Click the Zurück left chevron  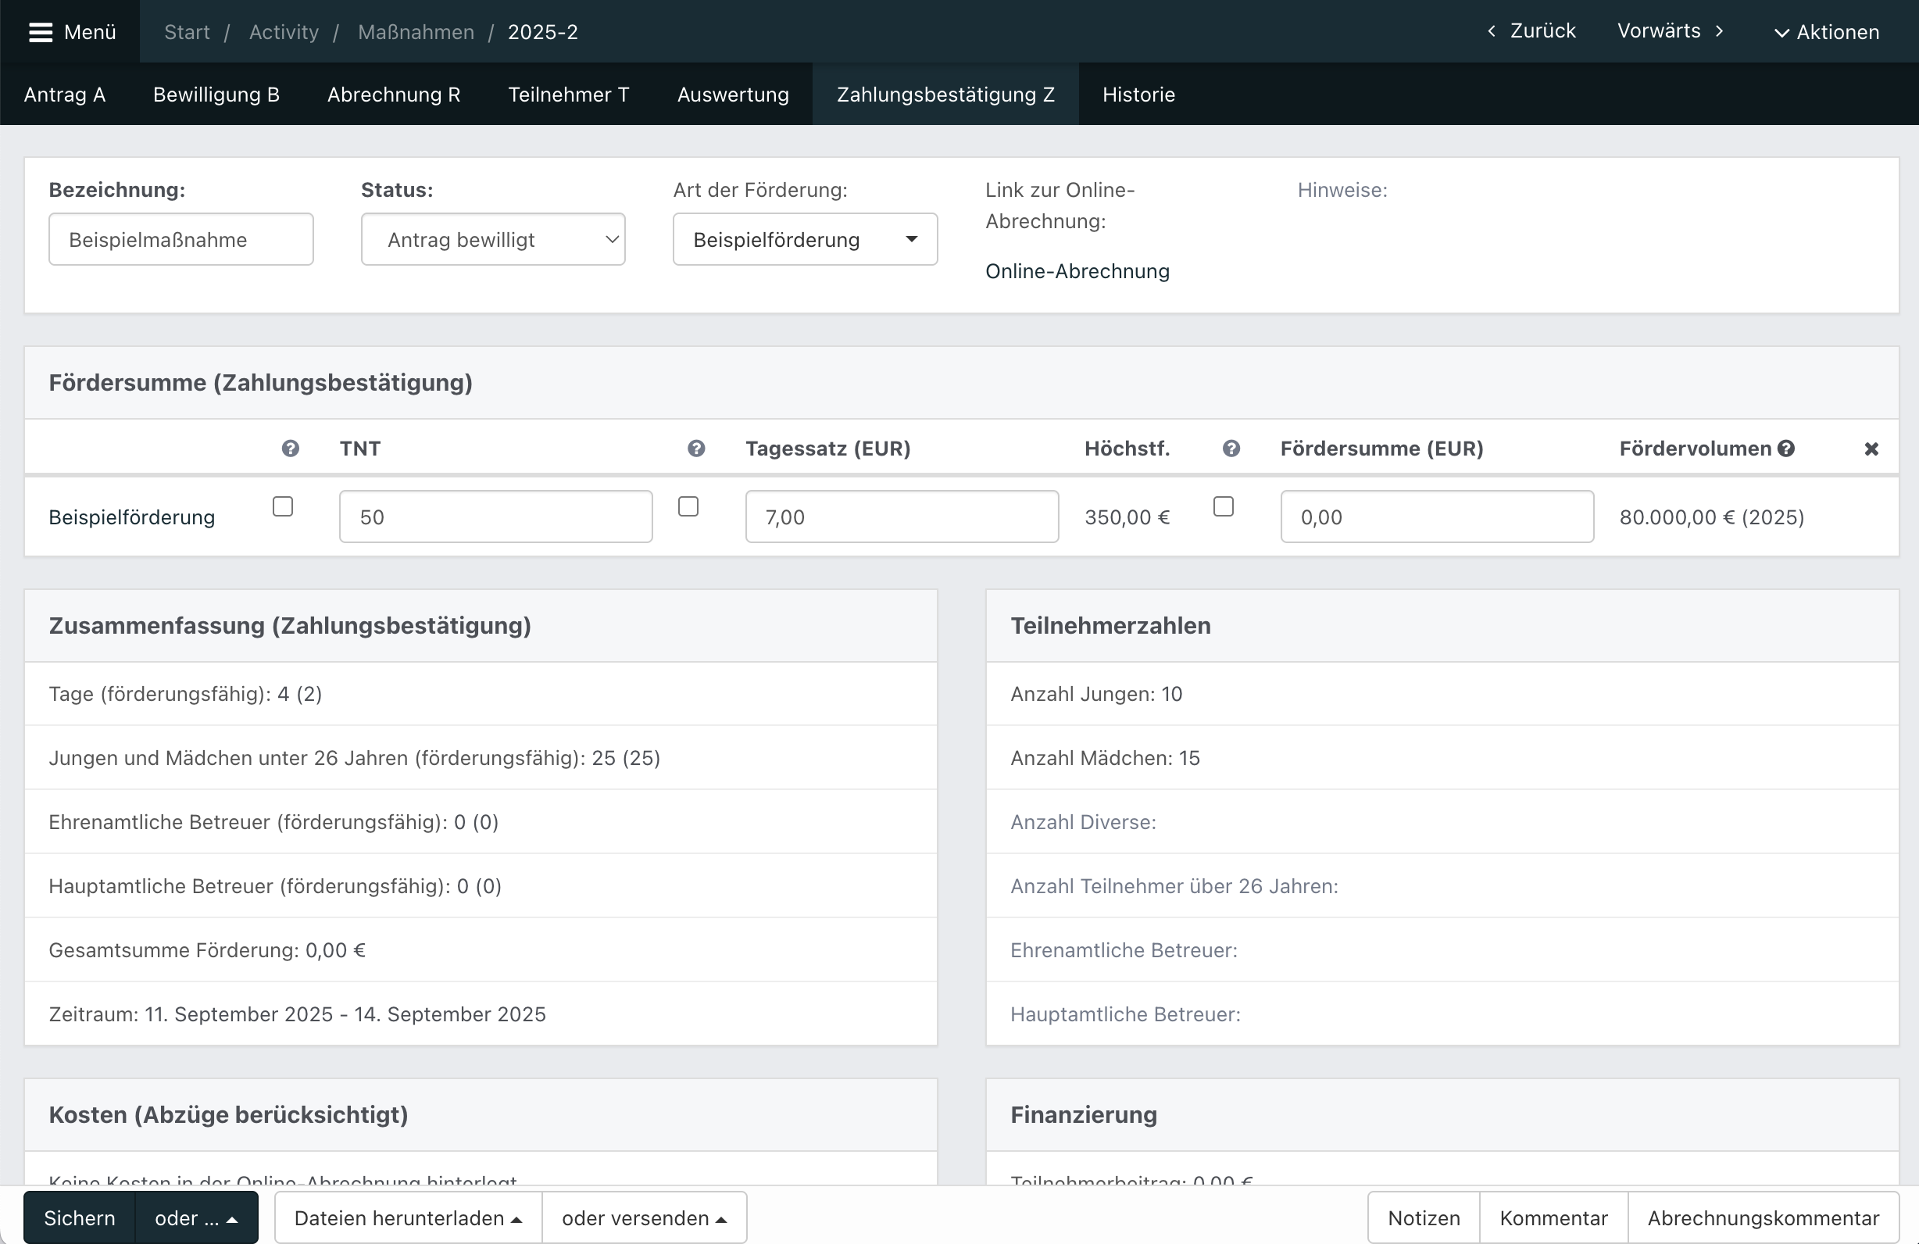[x=1492, y=30]
